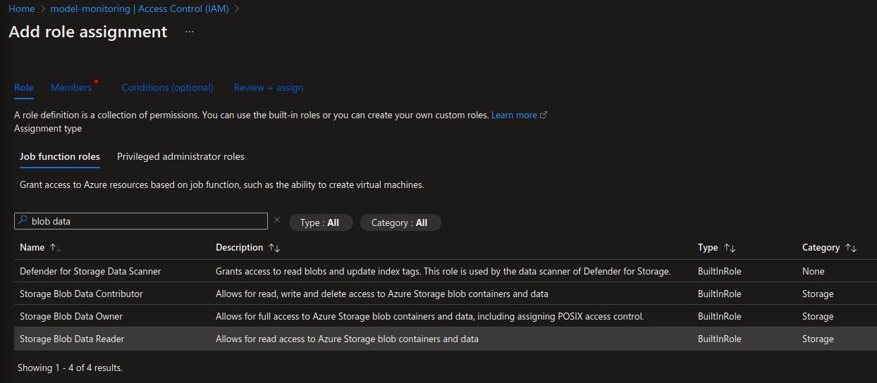Select the Role tab
Viewport: 877px width, 383px height.
[24, 87]
